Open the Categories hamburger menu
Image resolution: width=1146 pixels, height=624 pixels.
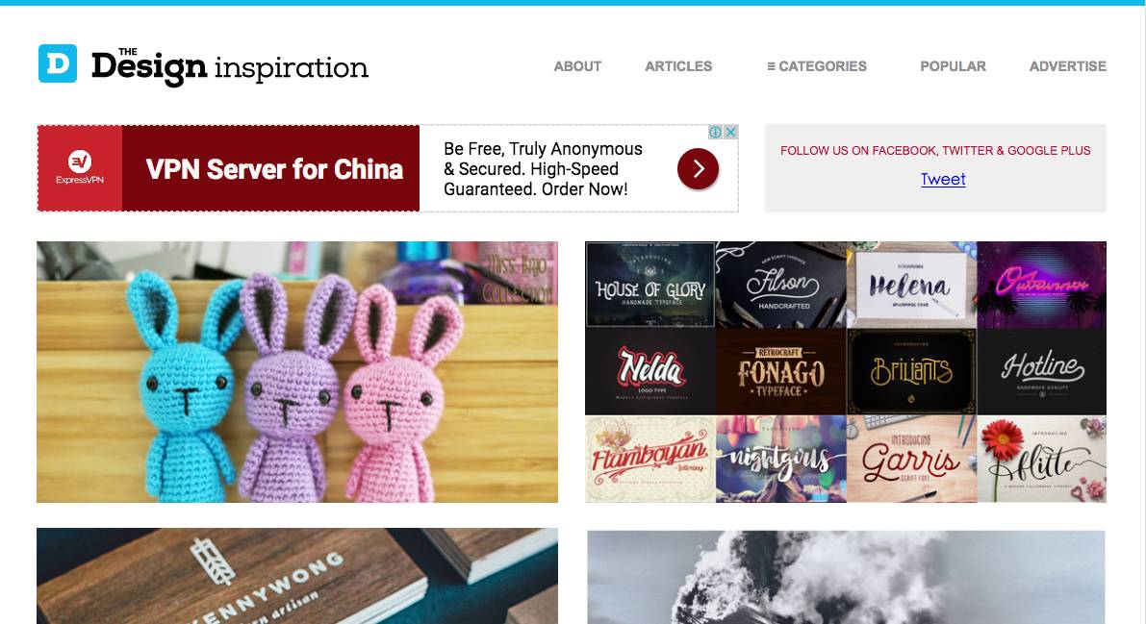[816, 66]
